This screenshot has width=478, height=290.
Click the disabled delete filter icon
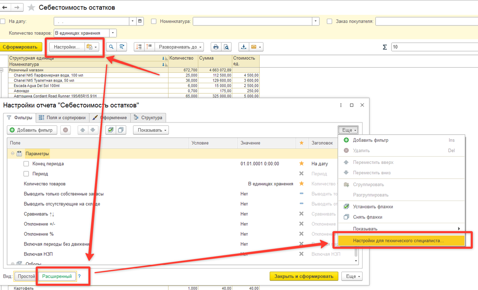pyautogui.click(x=66, y=130)
